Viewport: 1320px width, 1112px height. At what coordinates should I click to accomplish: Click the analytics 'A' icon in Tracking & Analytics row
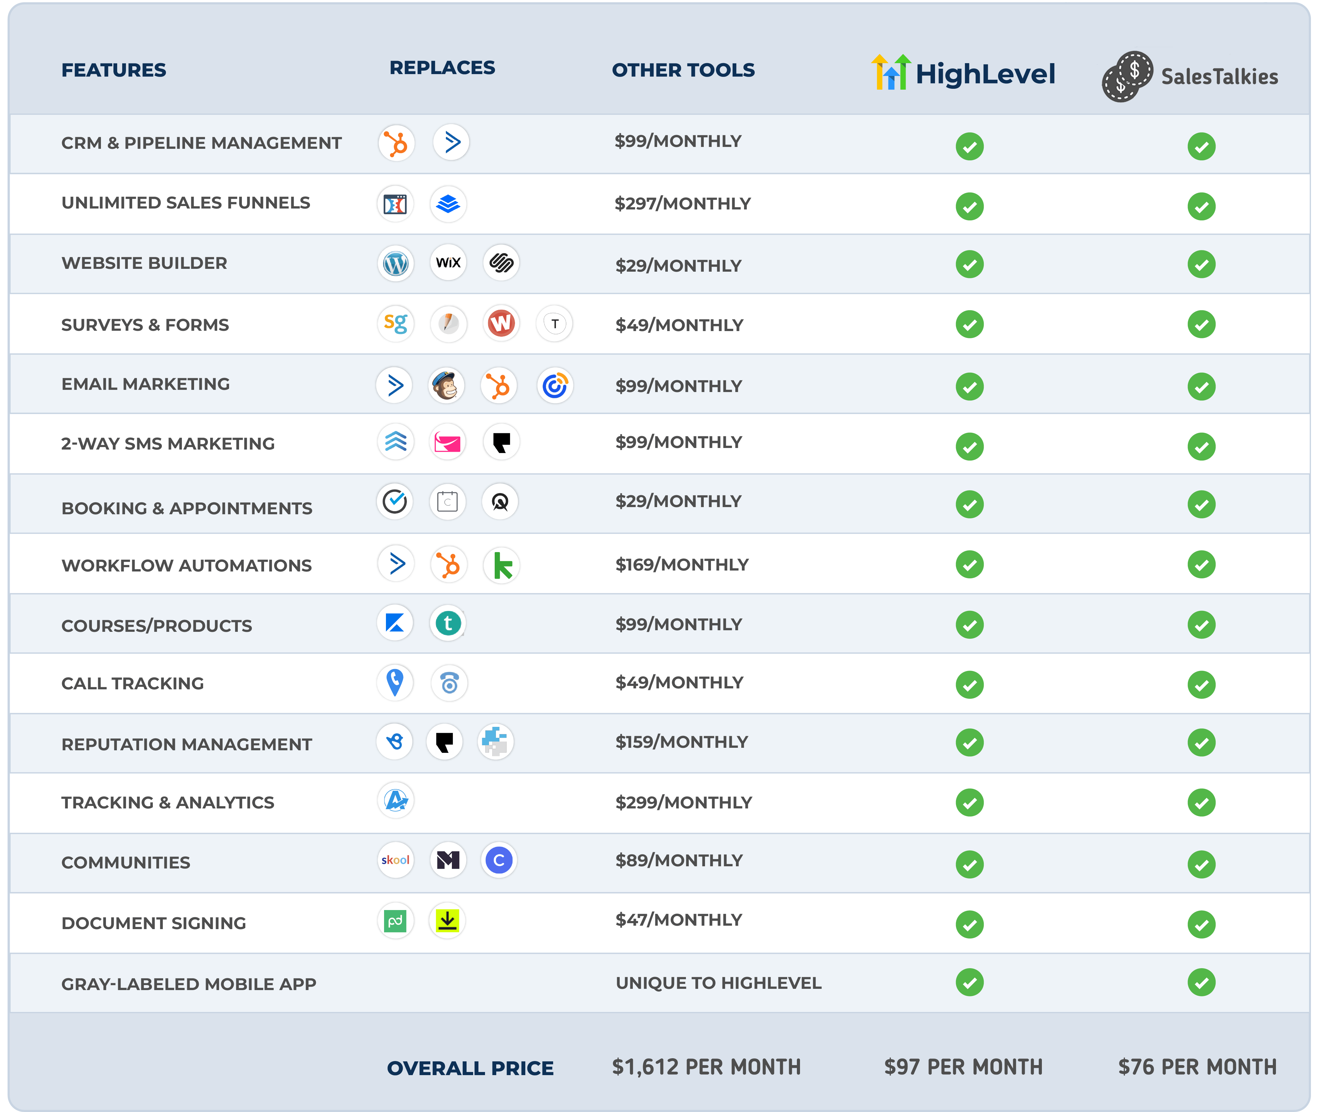396,801
